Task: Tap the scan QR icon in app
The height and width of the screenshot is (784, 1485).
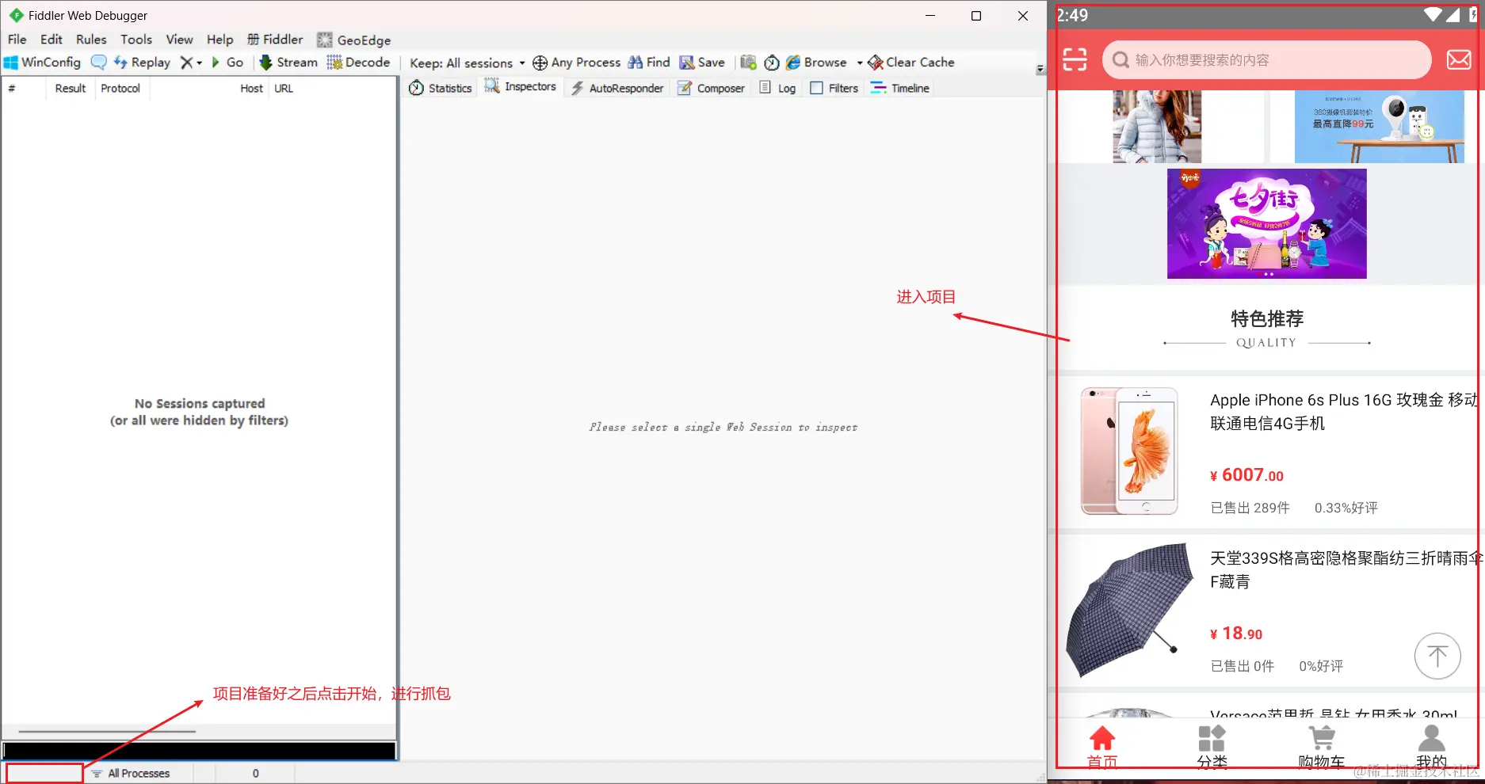Action: point(1075,59)
